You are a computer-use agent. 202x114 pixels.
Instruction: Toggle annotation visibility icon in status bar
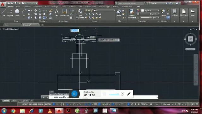pos(128,104)
